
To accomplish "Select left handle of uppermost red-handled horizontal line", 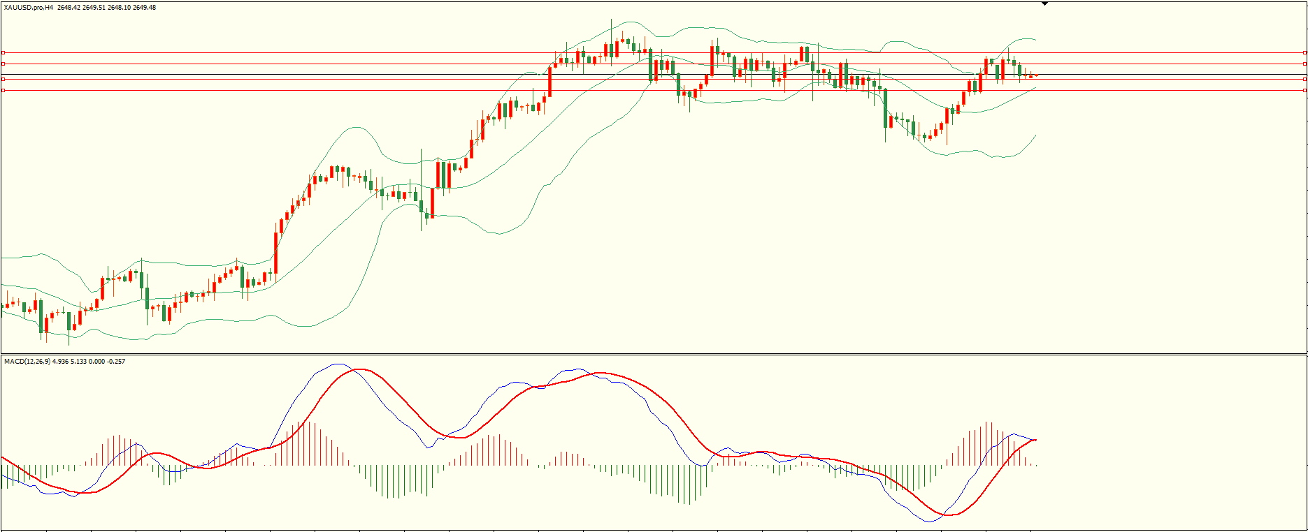I will point(3,52).
